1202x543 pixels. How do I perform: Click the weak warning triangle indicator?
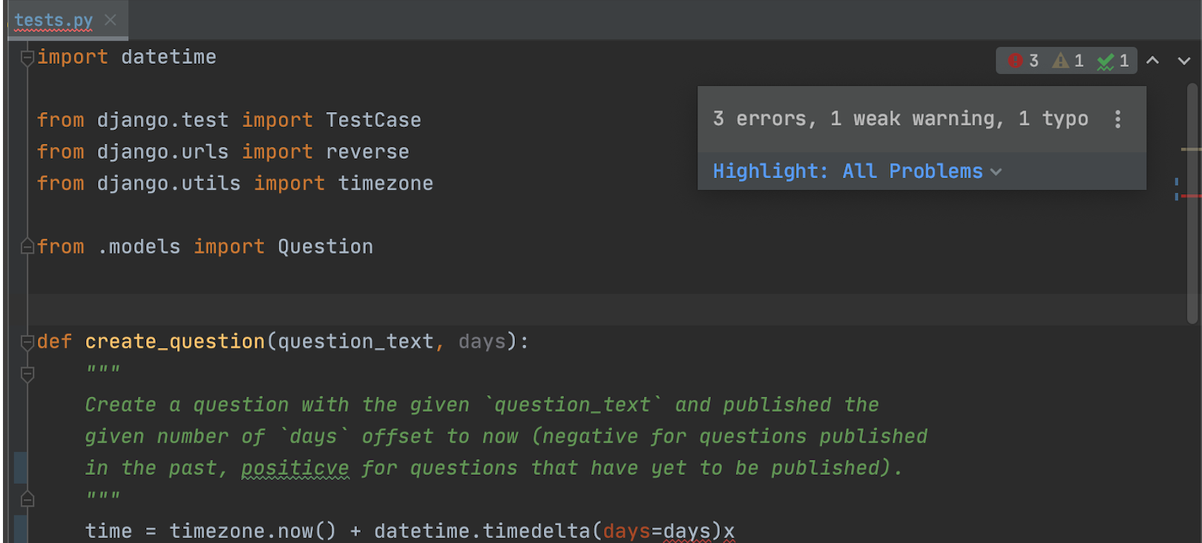click(x=1068, y=61)
